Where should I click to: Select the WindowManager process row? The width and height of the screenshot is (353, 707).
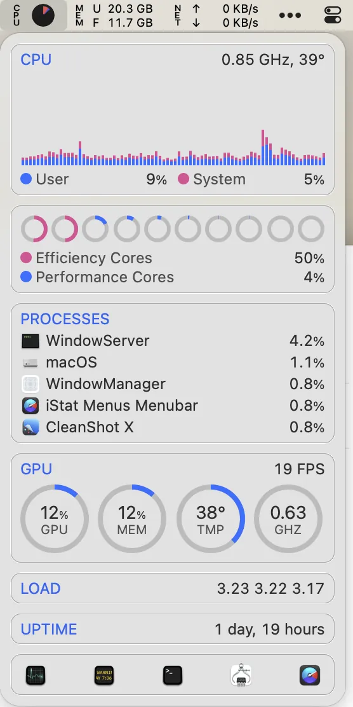coord(173,384)
